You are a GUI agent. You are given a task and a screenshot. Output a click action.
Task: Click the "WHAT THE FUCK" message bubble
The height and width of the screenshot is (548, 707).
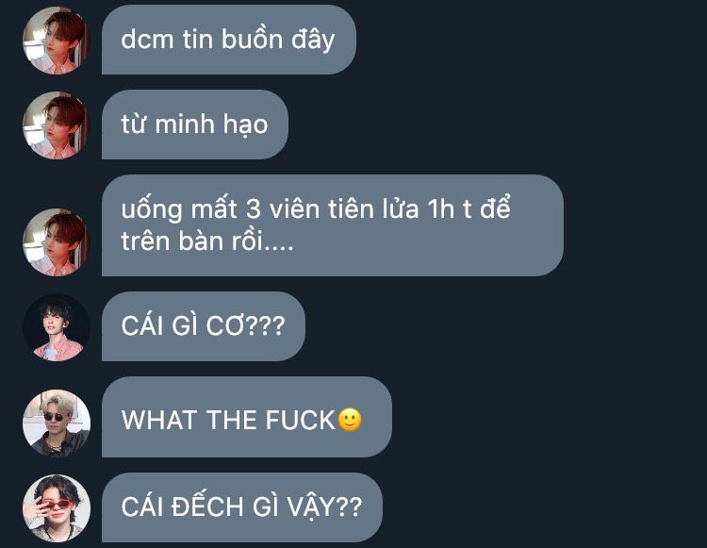click(247, 417)
